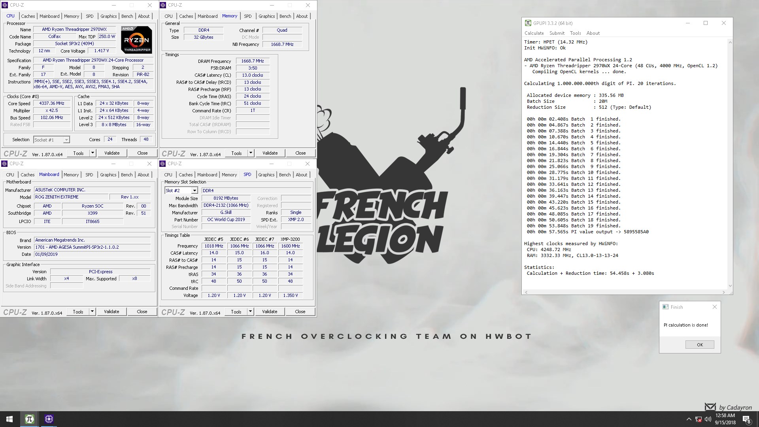The width and height of the screenshot is (759, 427).
Task: Maximize the GPUPI window
Action: click(x=706, y=23)
